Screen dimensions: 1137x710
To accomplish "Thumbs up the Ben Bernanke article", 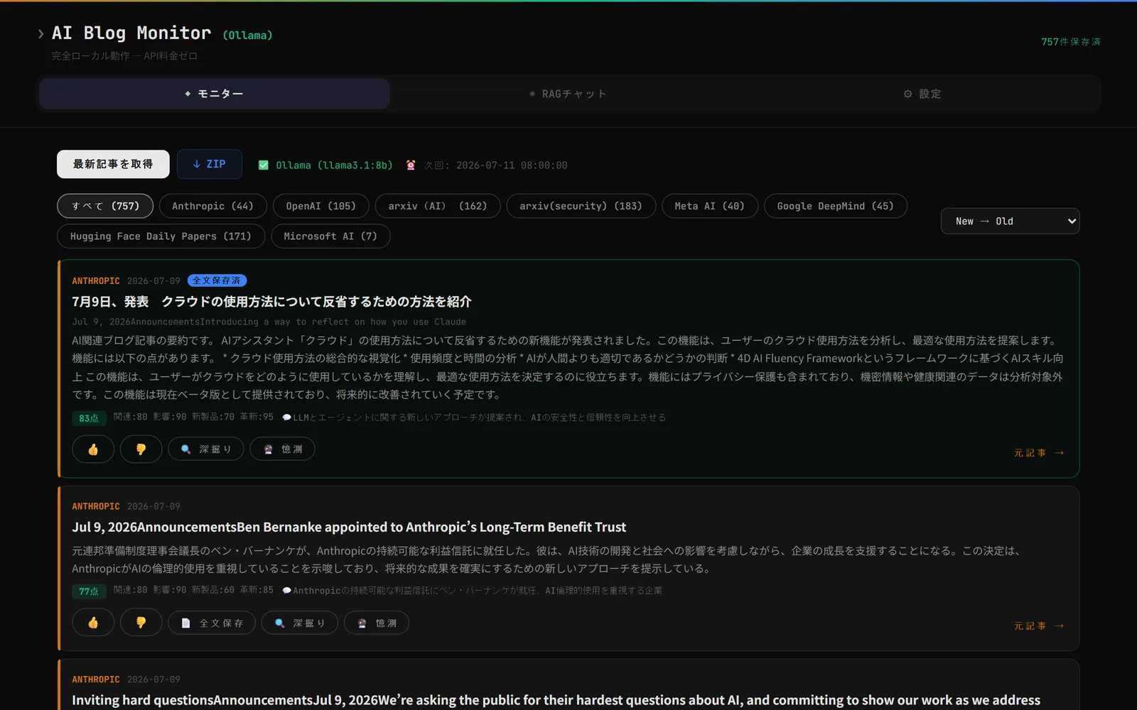I will [93, 623].
